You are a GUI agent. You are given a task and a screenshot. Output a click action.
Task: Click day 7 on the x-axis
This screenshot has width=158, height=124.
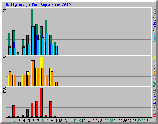38,121
